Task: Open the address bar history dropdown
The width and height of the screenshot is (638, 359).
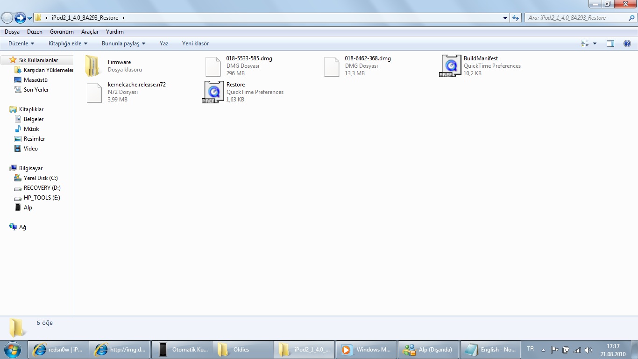Action: (x=505, y=18)
